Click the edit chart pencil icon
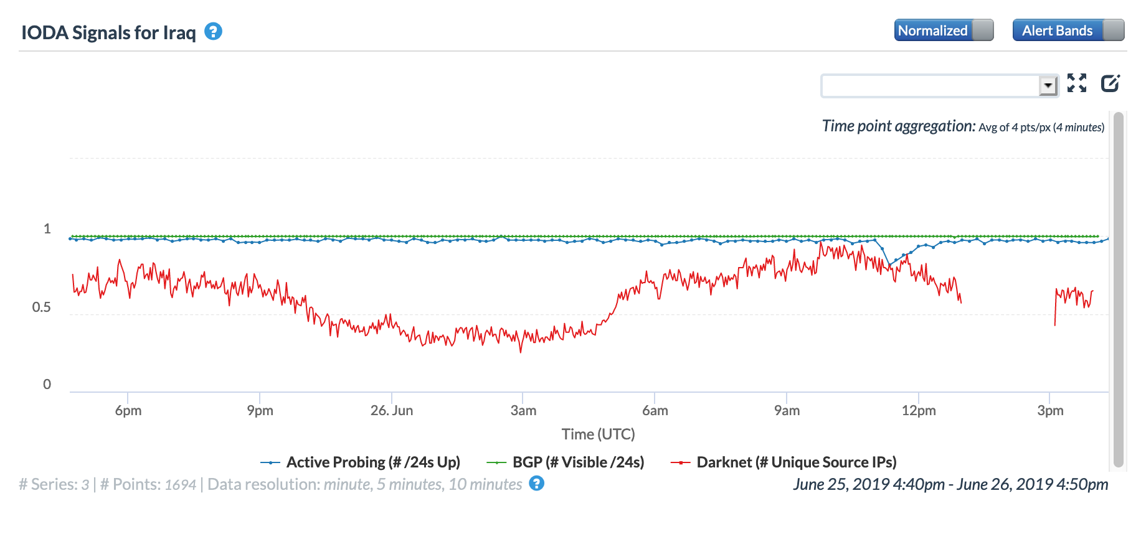 pos(1110,83)
